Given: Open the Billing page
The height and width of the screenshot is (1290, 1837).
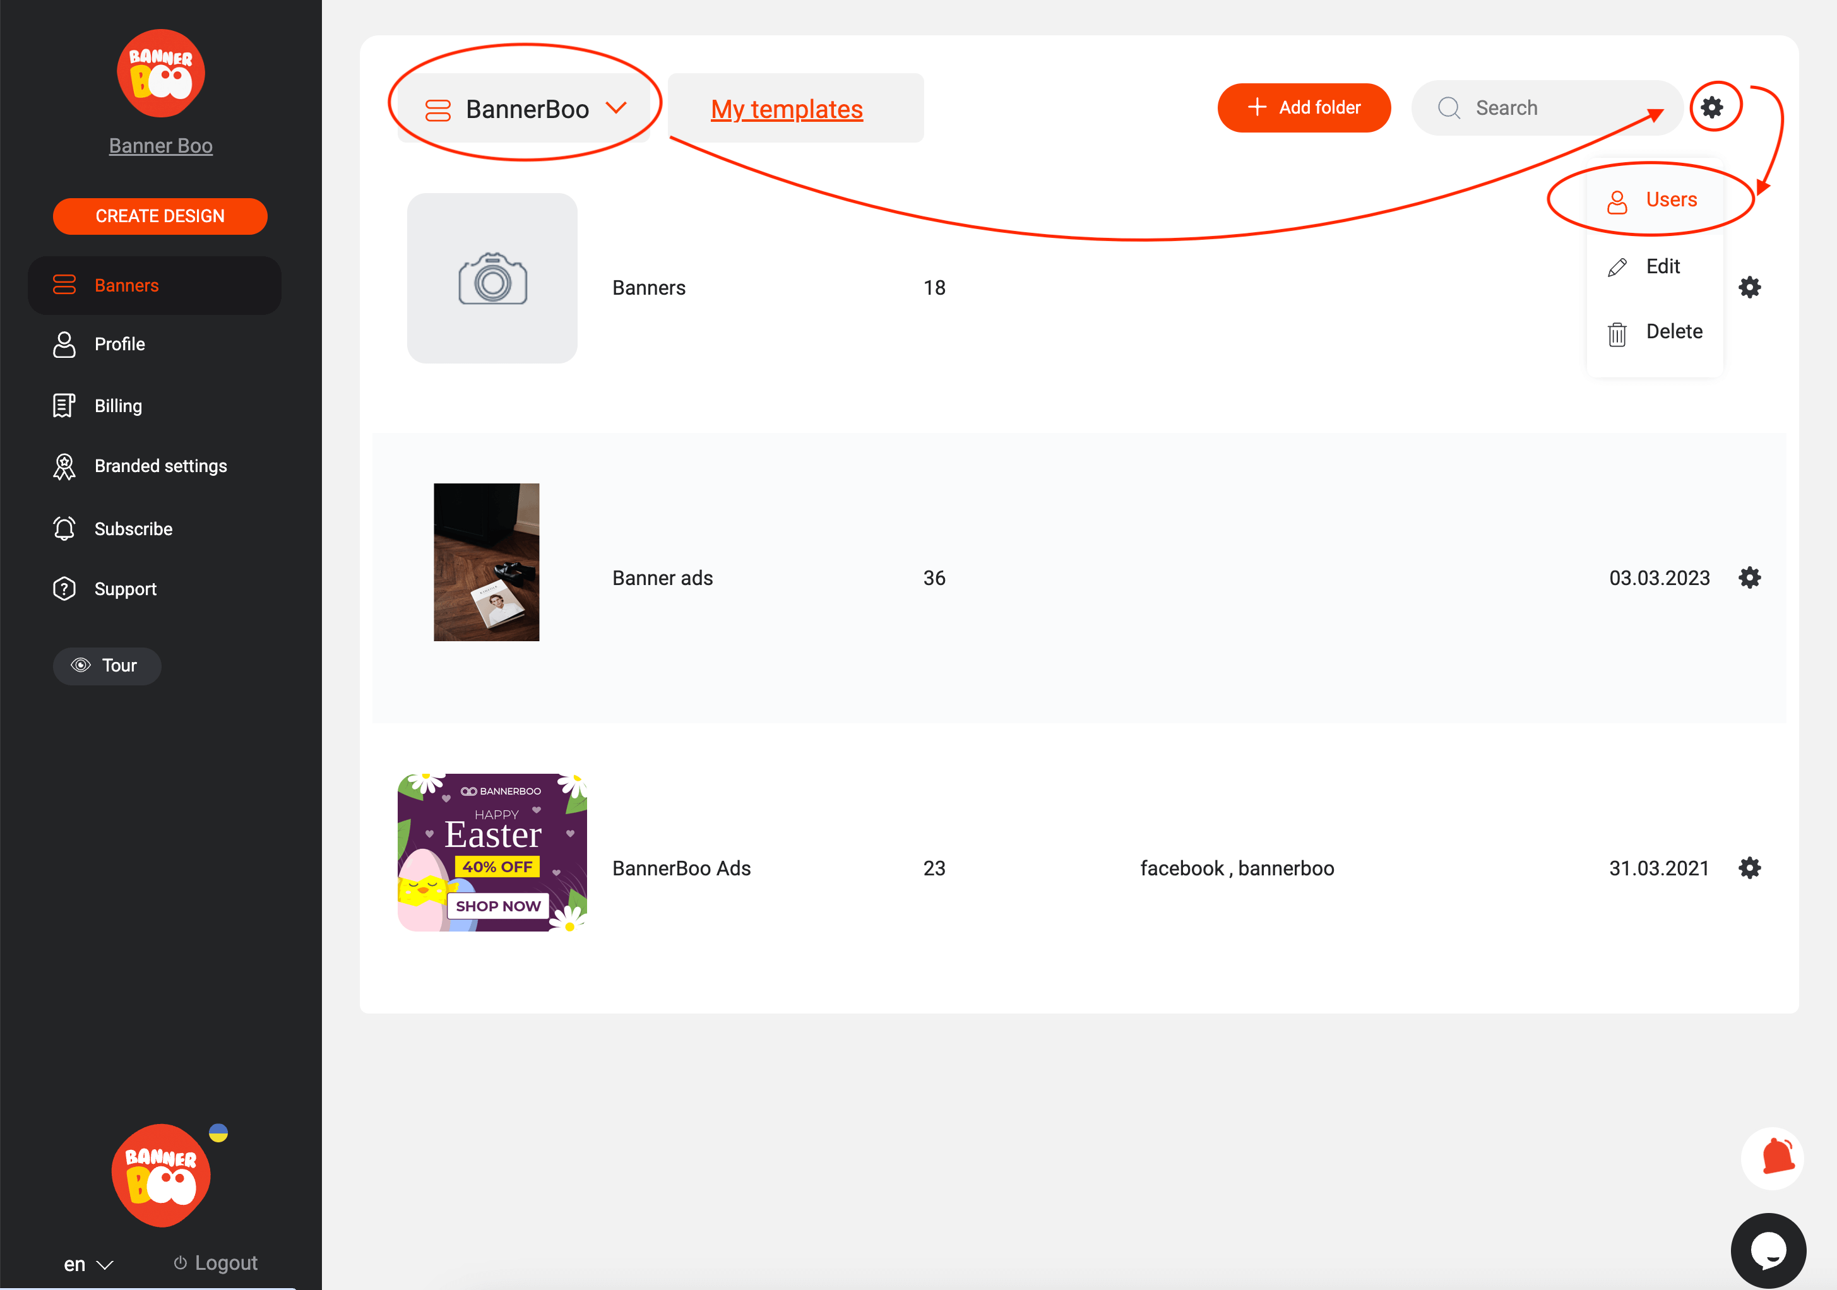Looking at the screenshot, I should point(117,405).
